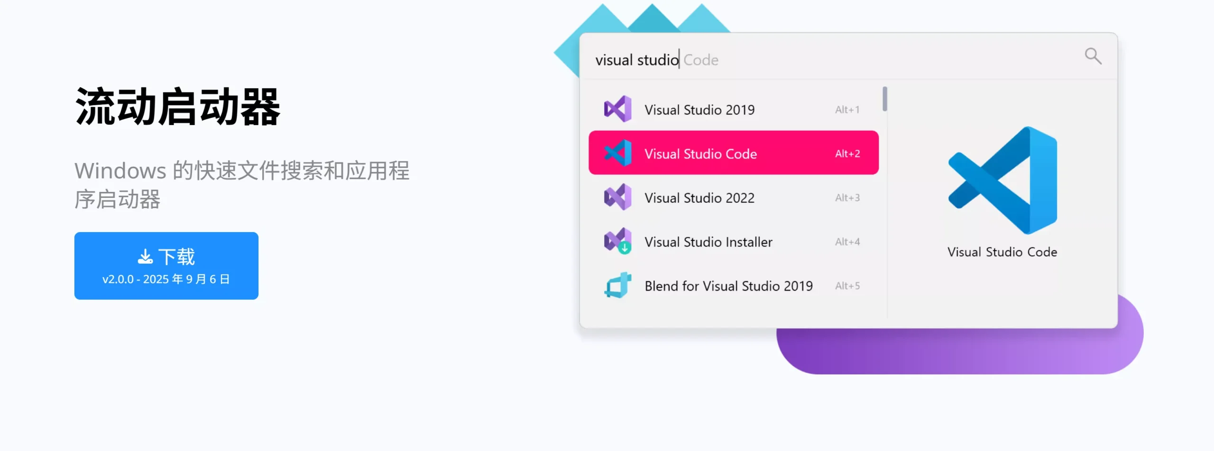This screenshot has width=1214, height=451.
Task: Click the download arrow icon in button
Action: pyautogui.click(x=145, y=257)
